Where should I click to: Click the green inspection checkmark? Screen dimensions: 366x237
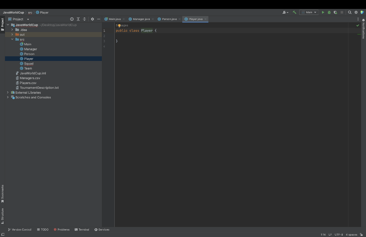click(x=357, y=25)
